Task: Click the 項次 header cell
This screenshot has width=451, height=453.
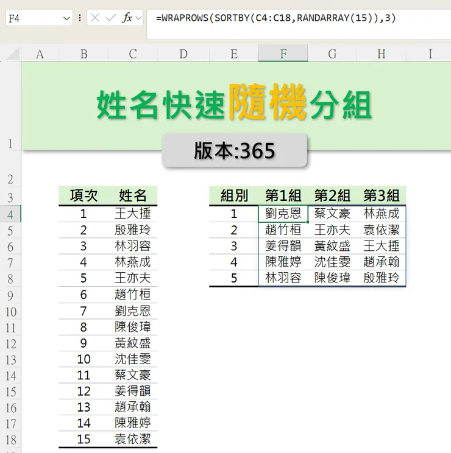Action: tap(83, 195)
